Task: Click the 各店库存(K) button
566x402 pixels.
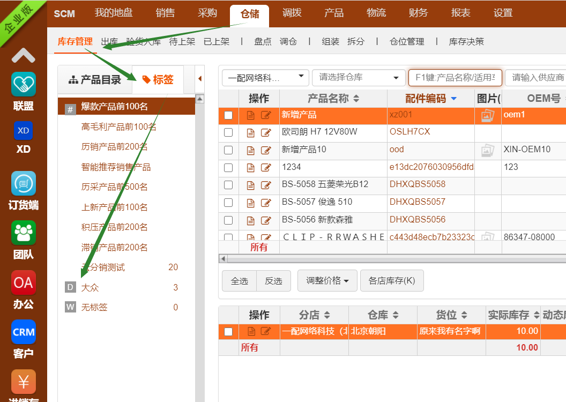Action: tap(392, 281)
